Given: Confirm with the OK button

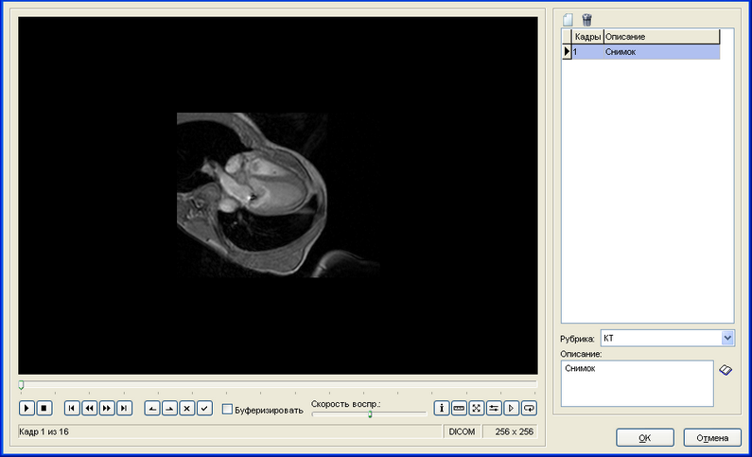Looking at the screenshot, I should (645, 438).
